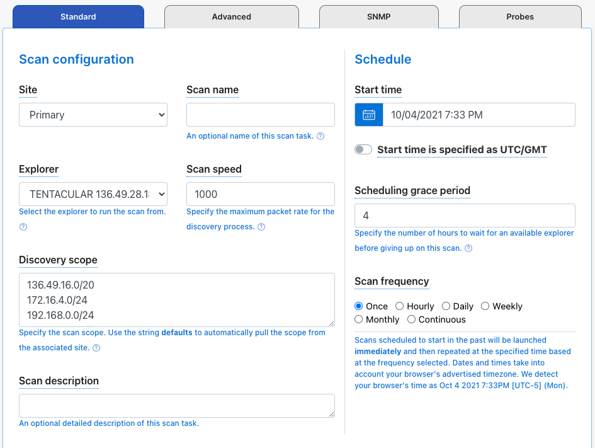Viewport: 595px width, 448px height.
Task: Edit the Scheduling grace period value
Action: (x=465, y=215)
